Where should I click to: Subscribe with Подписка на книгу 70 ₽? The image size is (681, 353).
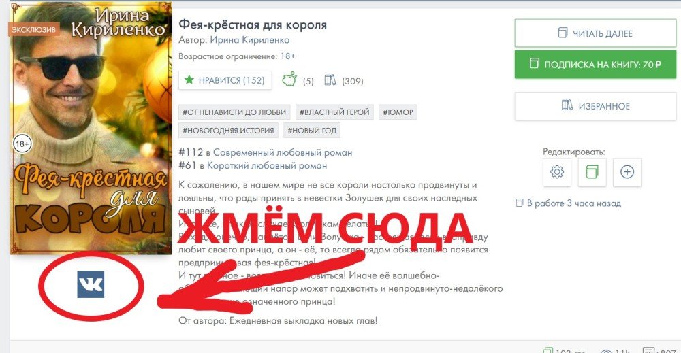point(595,64)
